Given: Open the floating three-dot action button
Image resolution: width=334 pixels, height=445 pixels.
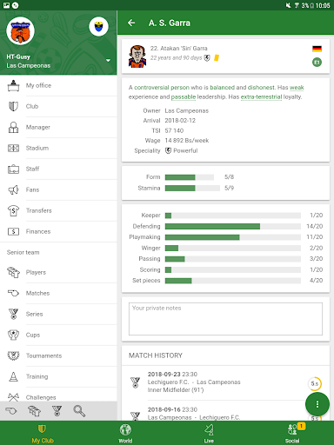Looking at the screenshot, I should pos(317,404).
